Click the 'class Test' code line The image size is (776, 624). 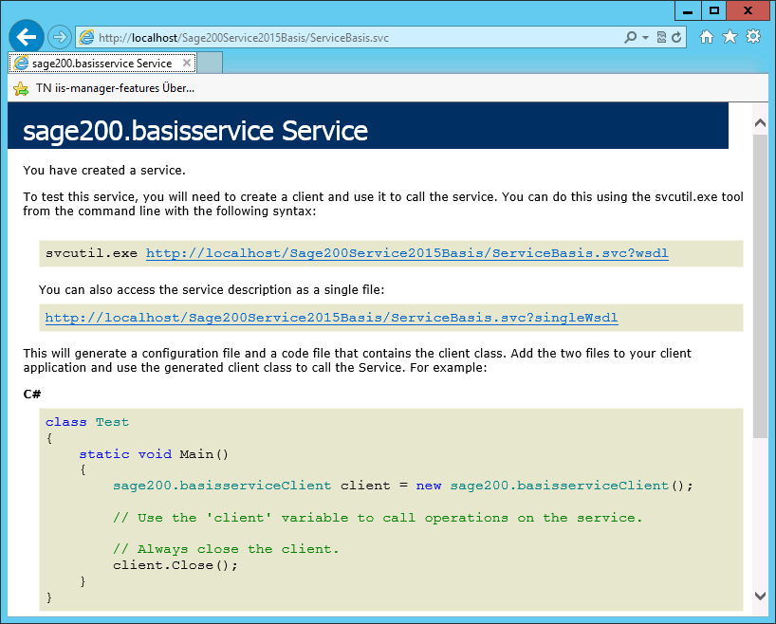(87, 422)
